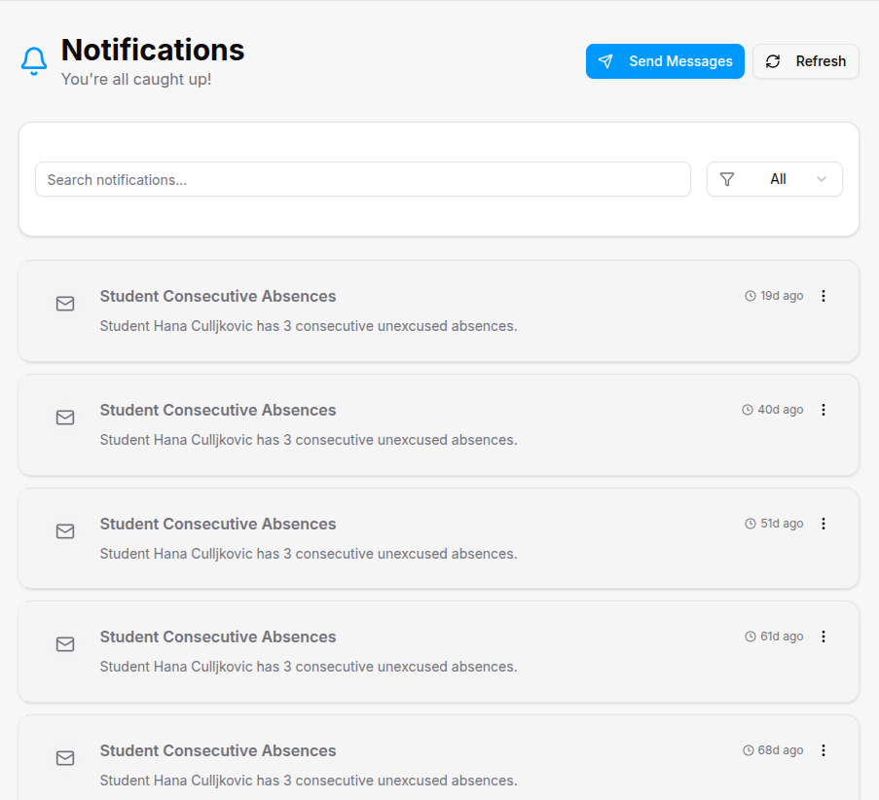Open the three-dot menu on the 61d notification
This screenshot has height=800, width=879.
824,636
